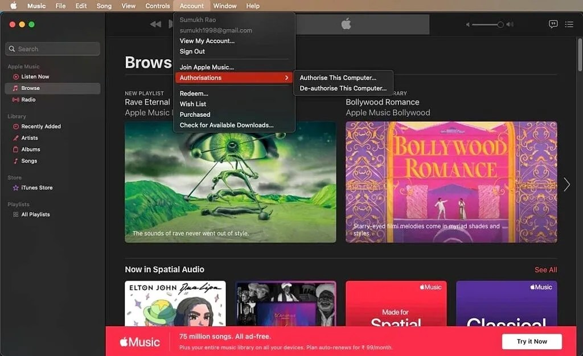Open the Help menu
The width and height of the screenshot is (583, 356).
click(x=253, y=6)
